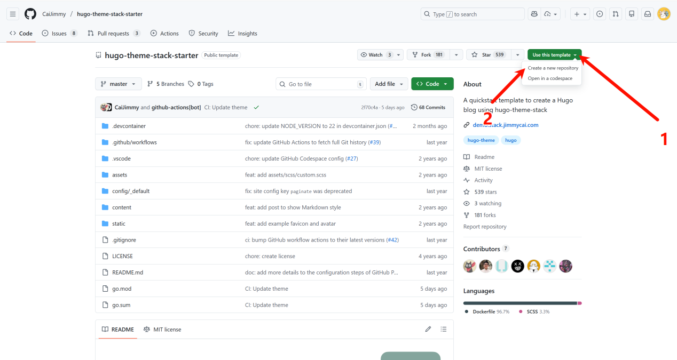Click Report repository link
The image size is (677, 360).
coord(485,227)
